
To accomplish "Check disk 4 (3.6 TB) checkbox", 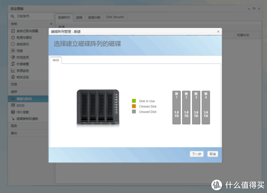I will pyautogui.click(x=206, y=94).
